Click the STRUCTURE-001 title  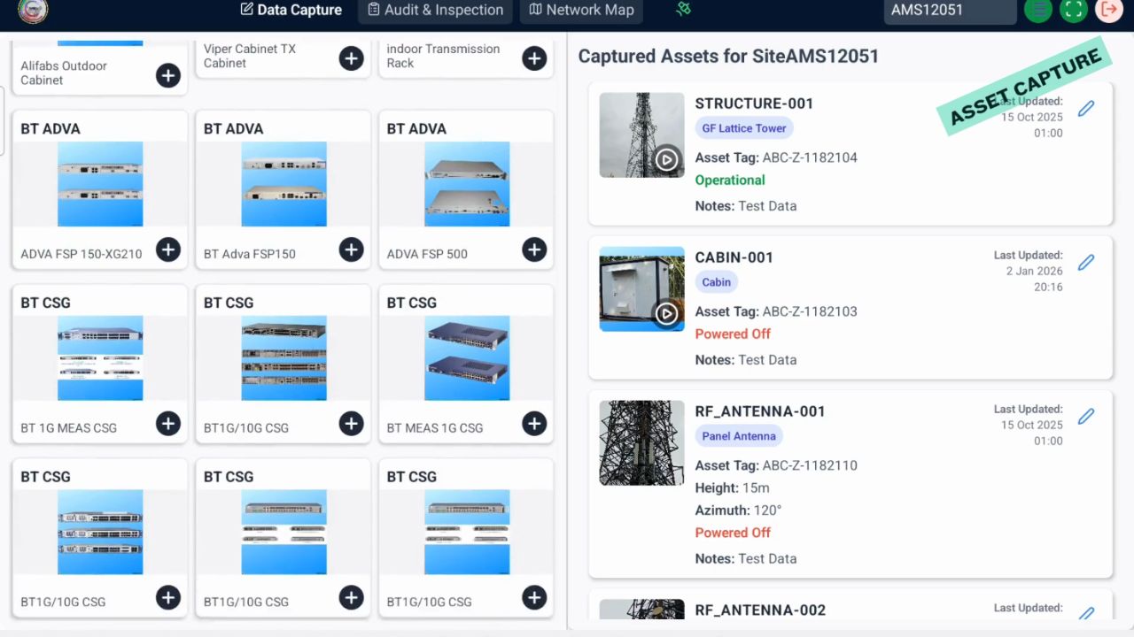click(754, 104)
